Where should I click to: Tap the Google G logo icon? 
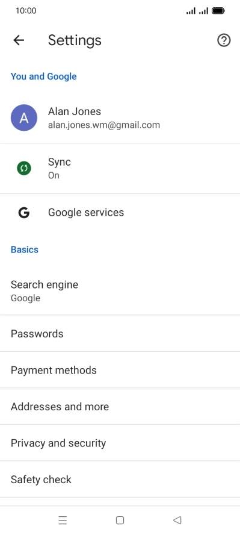pos(24,213)
